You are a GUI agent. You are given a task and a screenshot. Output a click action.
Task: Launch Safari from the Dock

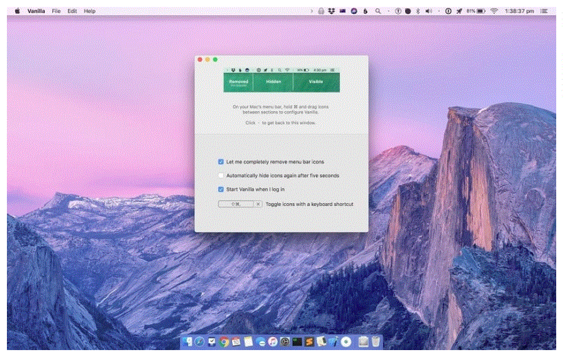click(199, 341)
